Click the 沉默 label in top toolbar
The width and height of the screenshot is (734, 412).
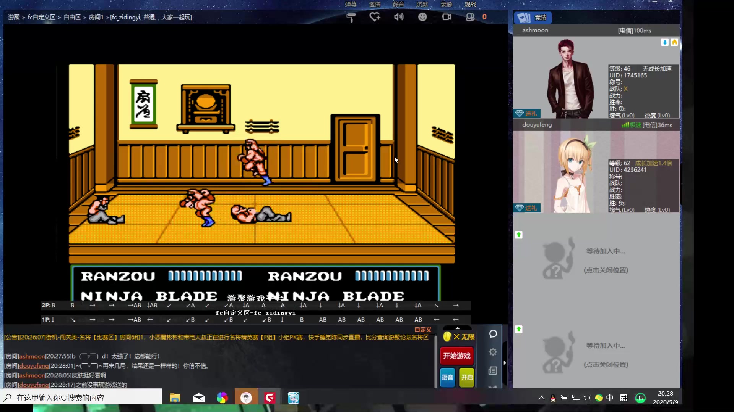tap(422, 4)
